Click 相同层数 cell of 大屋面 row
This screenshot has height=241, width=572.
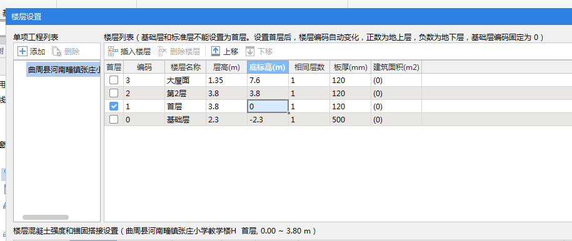point(309,80)
